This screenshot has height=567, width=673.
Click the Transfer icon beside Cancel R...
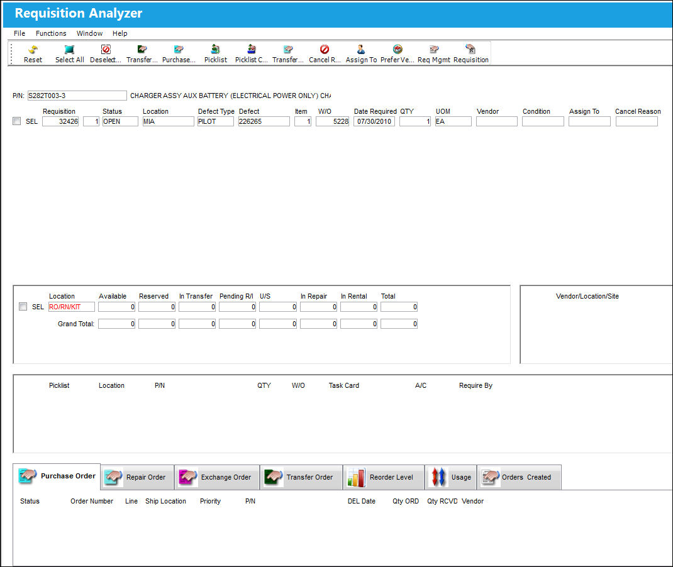point(288,49)
